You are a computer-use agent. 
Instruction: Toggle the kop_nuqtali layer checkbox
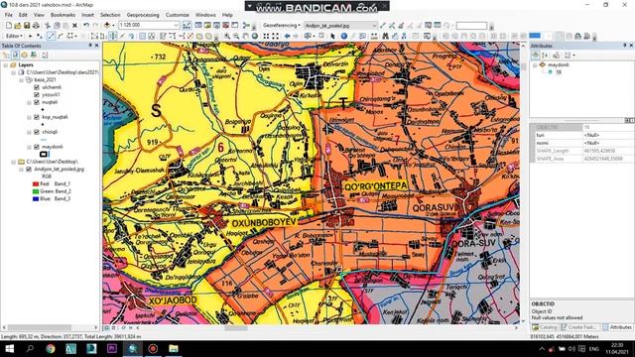pos(37,117)
